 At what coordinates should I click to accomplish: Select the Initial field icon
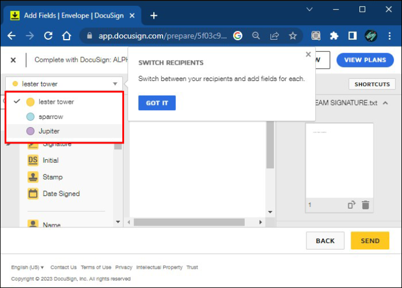click(33, 160)
